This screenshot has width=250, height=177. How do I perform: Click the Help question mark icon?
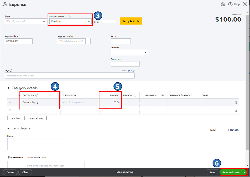coord(230,4)
